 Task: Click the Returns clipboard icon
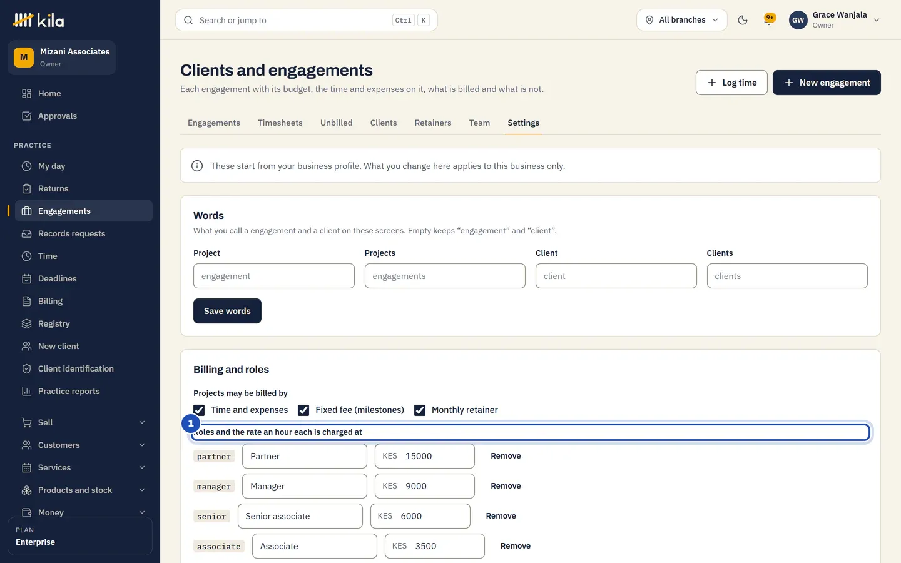coord(26,188)
